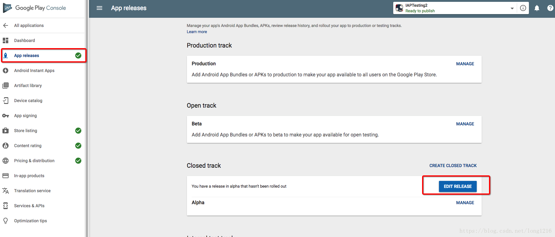Click the green checkmark beside Pricing & distribution
Viewport: 555px width, 237px height.
click(78, 161)
